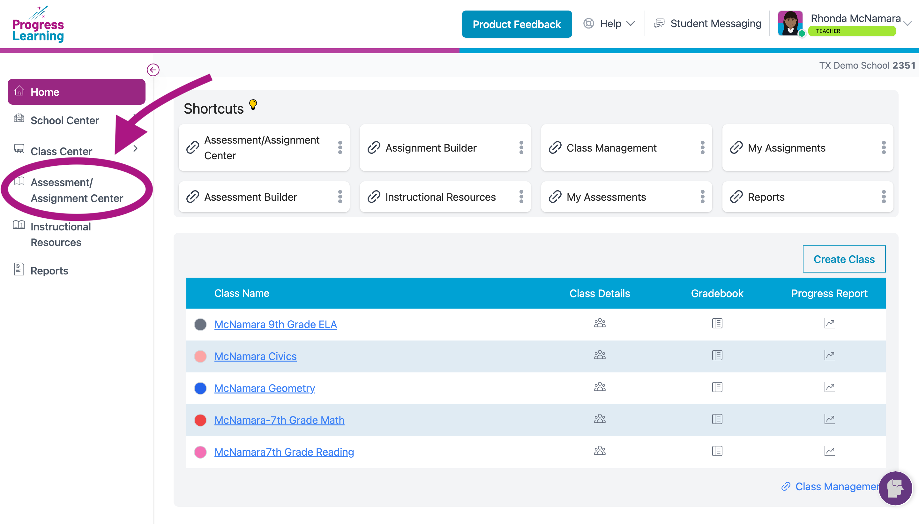Go to Home in the sidebar

[76, 92]
